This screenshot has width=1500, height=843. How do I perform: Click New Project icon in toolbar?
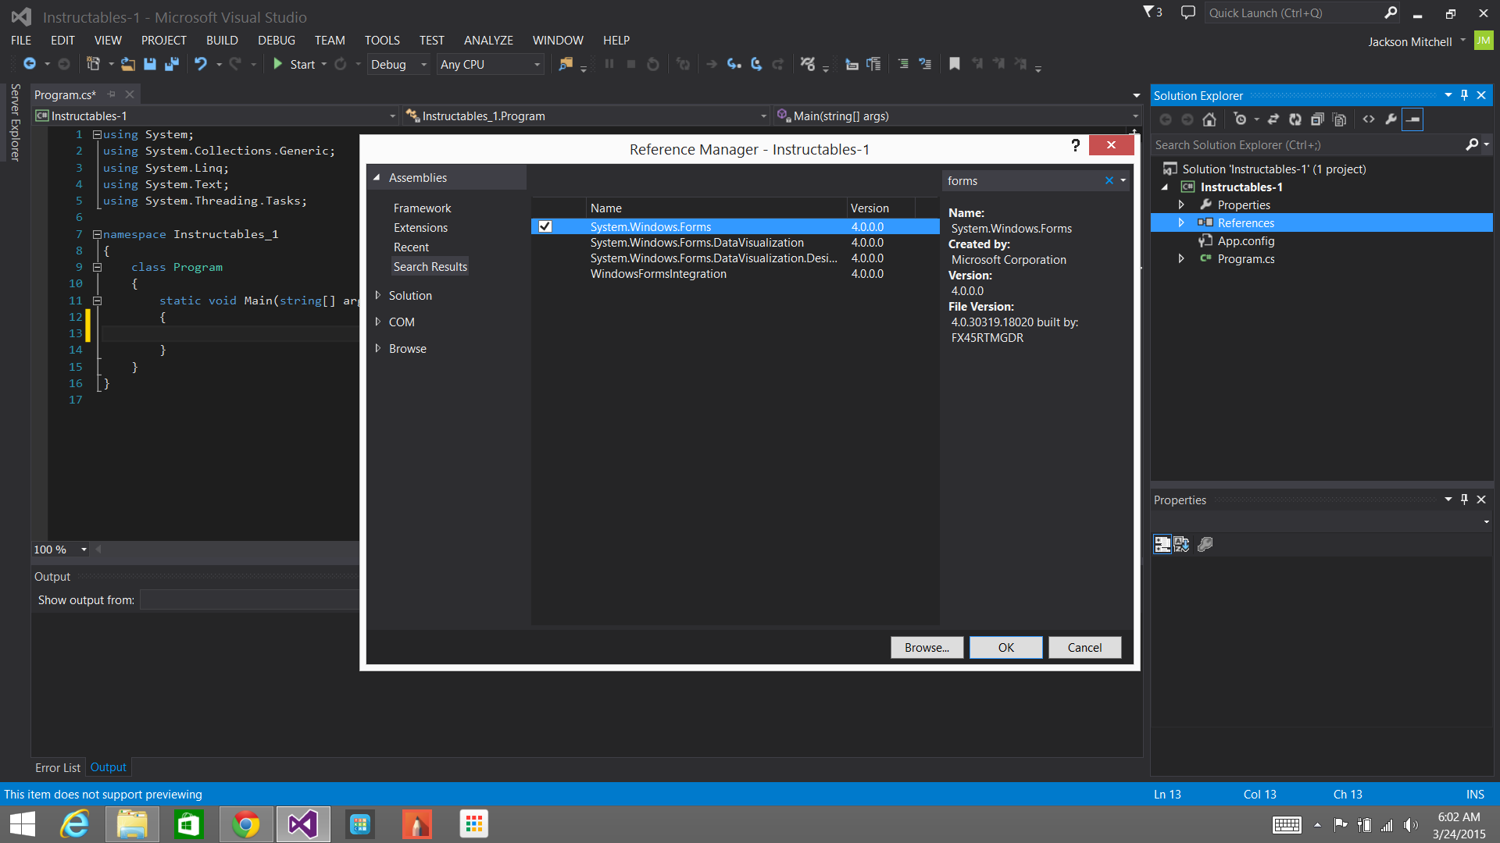pyautogui.click(x=93, y=64)
